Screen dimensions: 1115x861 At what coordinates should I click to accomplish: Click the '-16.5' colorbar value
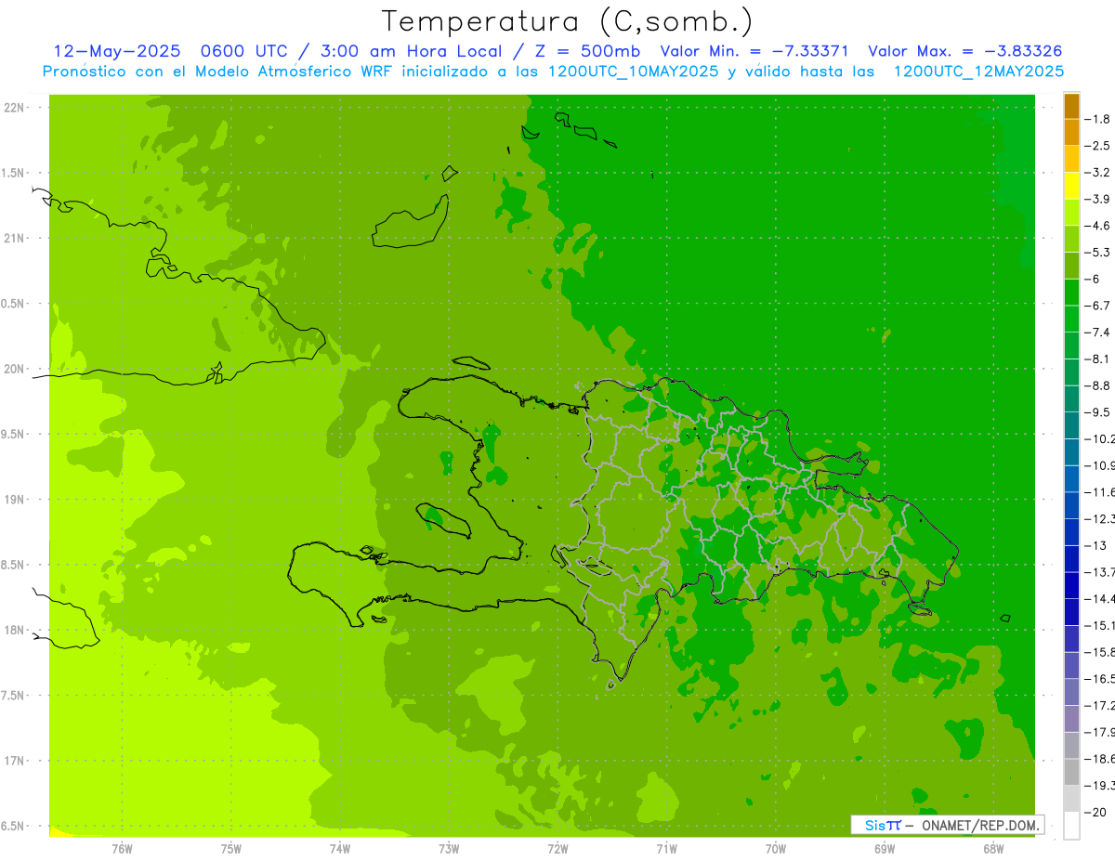click(x=1101, y=679)
